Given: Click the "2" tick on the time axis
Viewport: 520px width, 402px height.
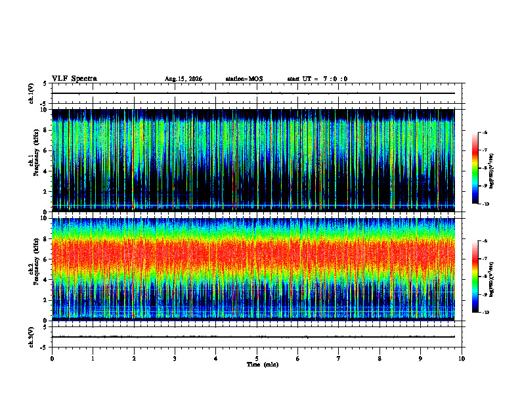Looking at the screenshot, I should (134, 359).
